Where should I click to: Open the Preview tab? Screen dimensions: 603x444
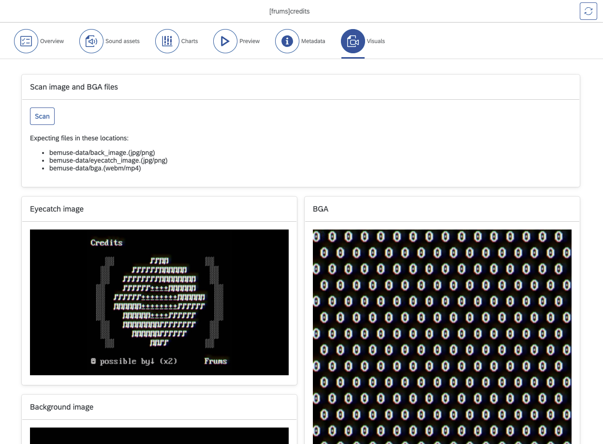pyautogui.click(x=237, y=41)
